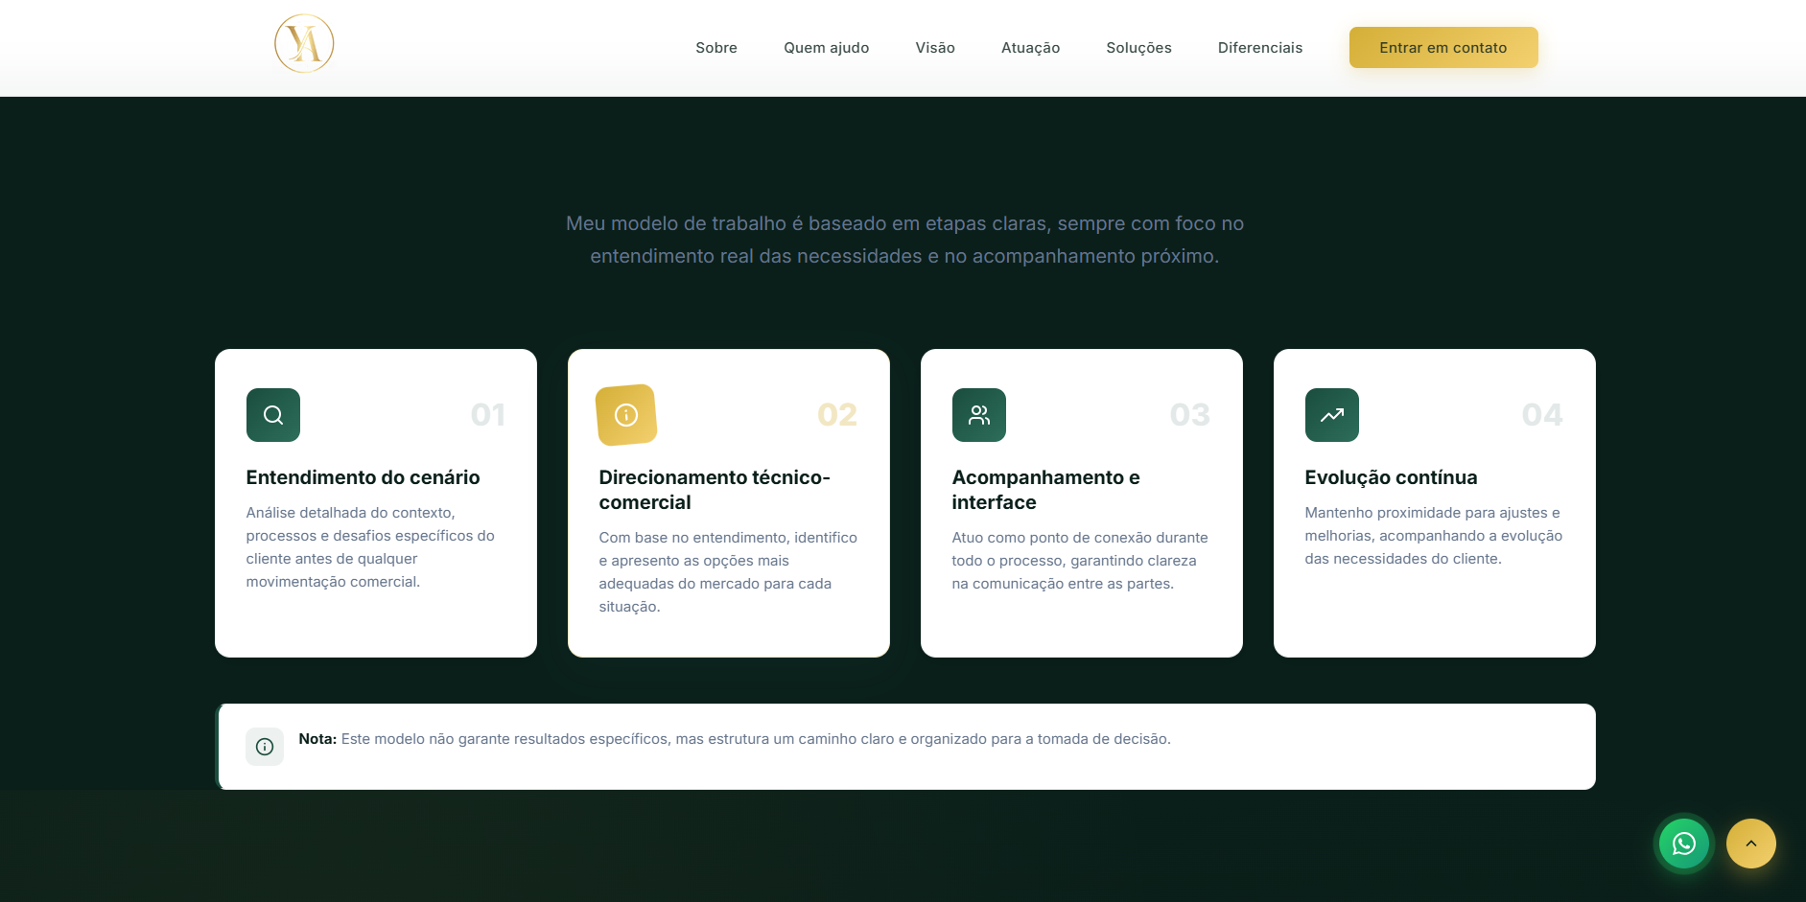Click the info icon beside the Nota text
The image size is (1806, 902).
tap(265, 747)
